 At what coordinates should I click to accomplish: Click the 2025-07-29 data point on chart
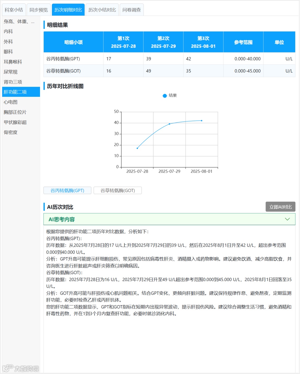pos(169,124)
